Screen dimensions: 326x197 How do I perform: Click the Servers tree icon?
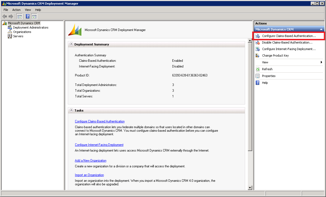coord(10,36)
